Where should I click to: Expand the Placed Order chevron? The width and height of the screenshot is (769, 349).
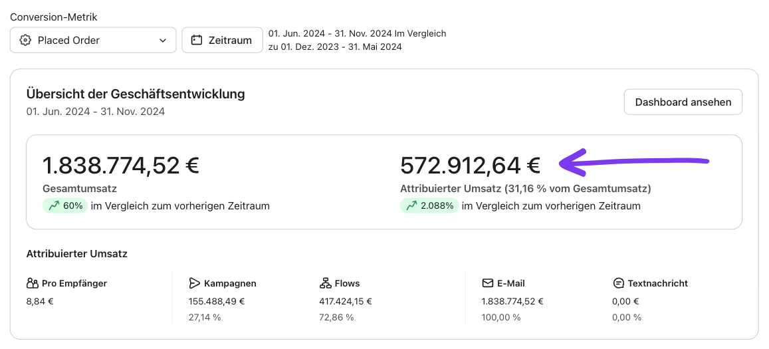tap(163, 41)
